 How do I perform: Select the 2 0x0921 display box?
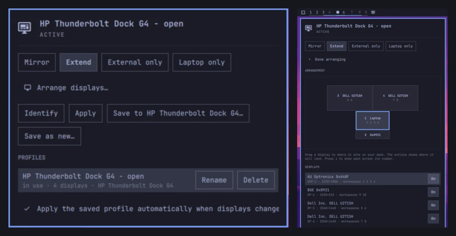click(372, 135)
